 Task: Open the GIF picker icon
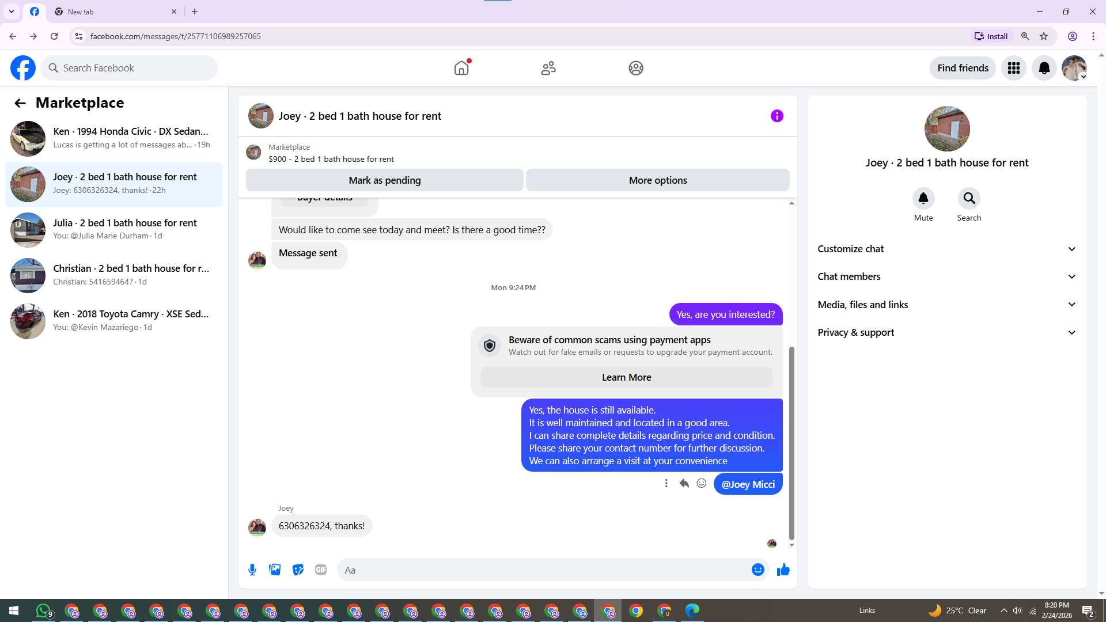[321, 570]
